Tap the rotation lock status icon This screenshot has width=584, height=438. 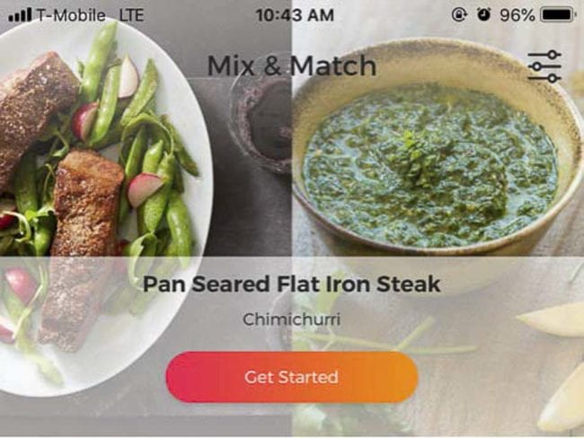coord(459,14)
